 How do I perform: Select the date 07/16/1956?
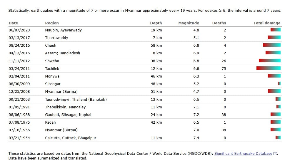click(x=19, y=130)
